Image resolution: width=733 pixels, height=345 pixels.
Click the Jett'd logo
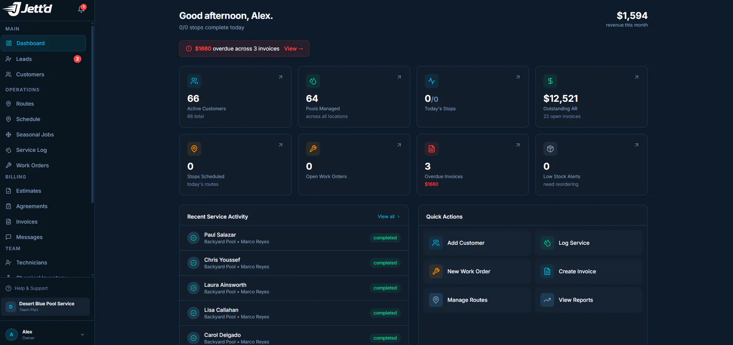[27, 8]
